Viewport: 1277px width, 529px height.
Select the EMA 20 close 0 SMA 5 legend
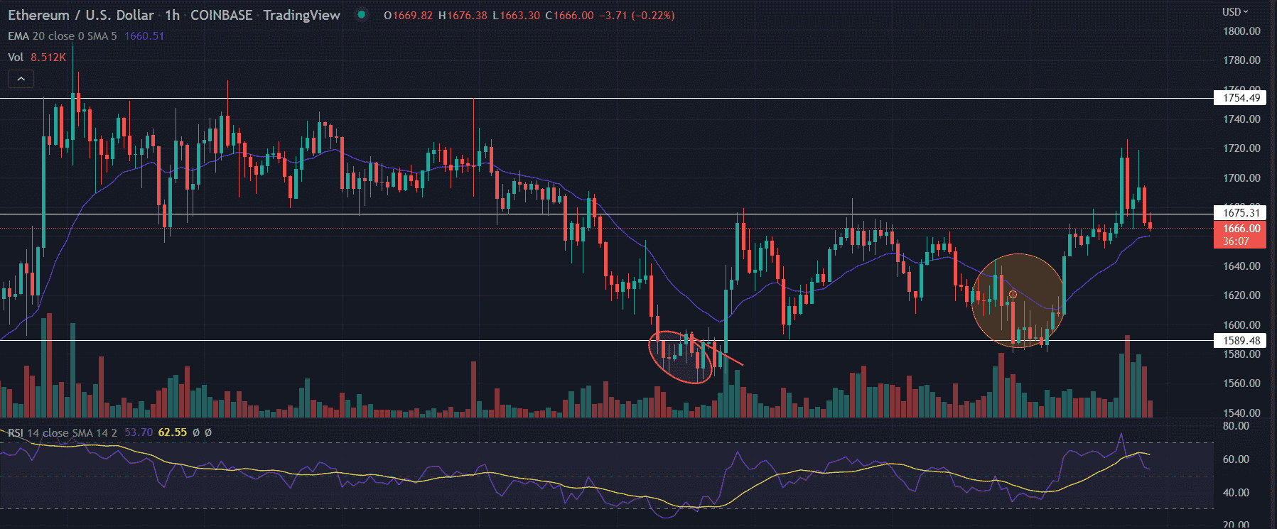[x=63, y=36]
